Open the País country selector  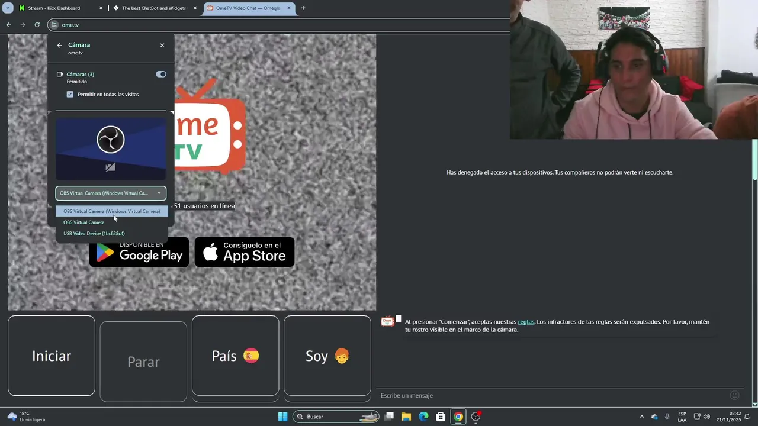point(235,356)
